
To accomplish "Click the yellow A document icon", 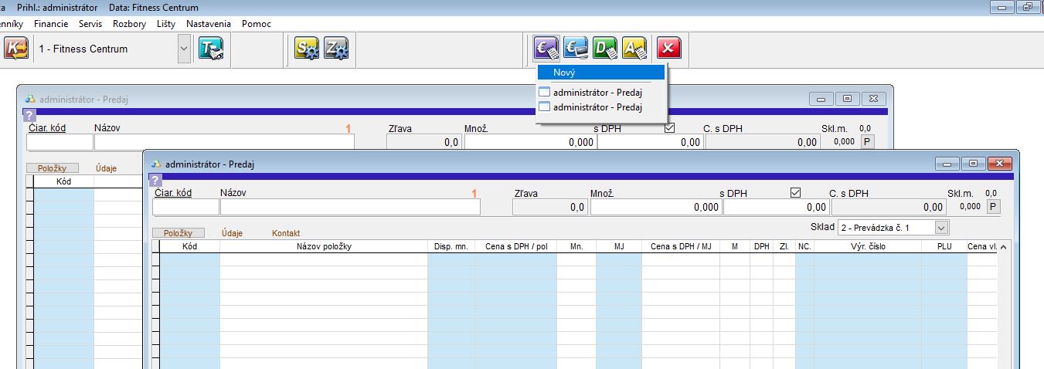I will [x=634, y=49].
